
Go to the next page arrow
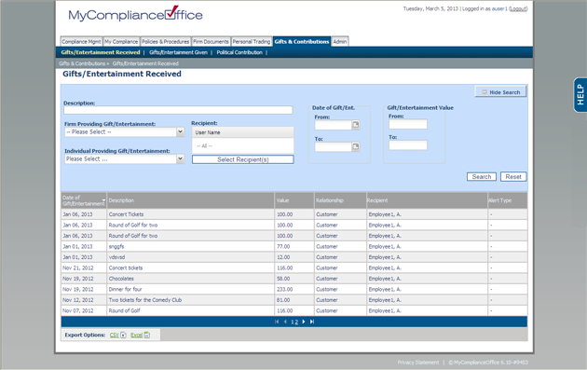pos(304,322)
